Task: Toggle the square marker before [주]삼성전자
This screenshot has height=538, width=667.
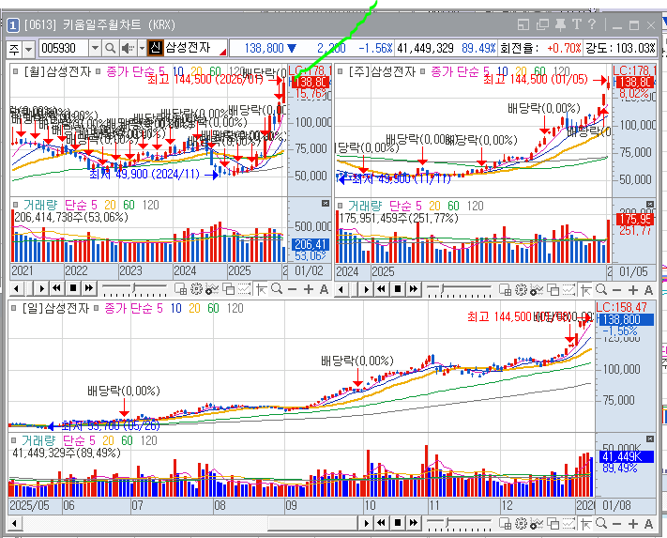Action: pos(341,71)
